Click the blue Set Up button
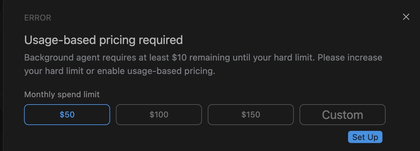This screenshot has width=420, height=151. tap(365, 137)
